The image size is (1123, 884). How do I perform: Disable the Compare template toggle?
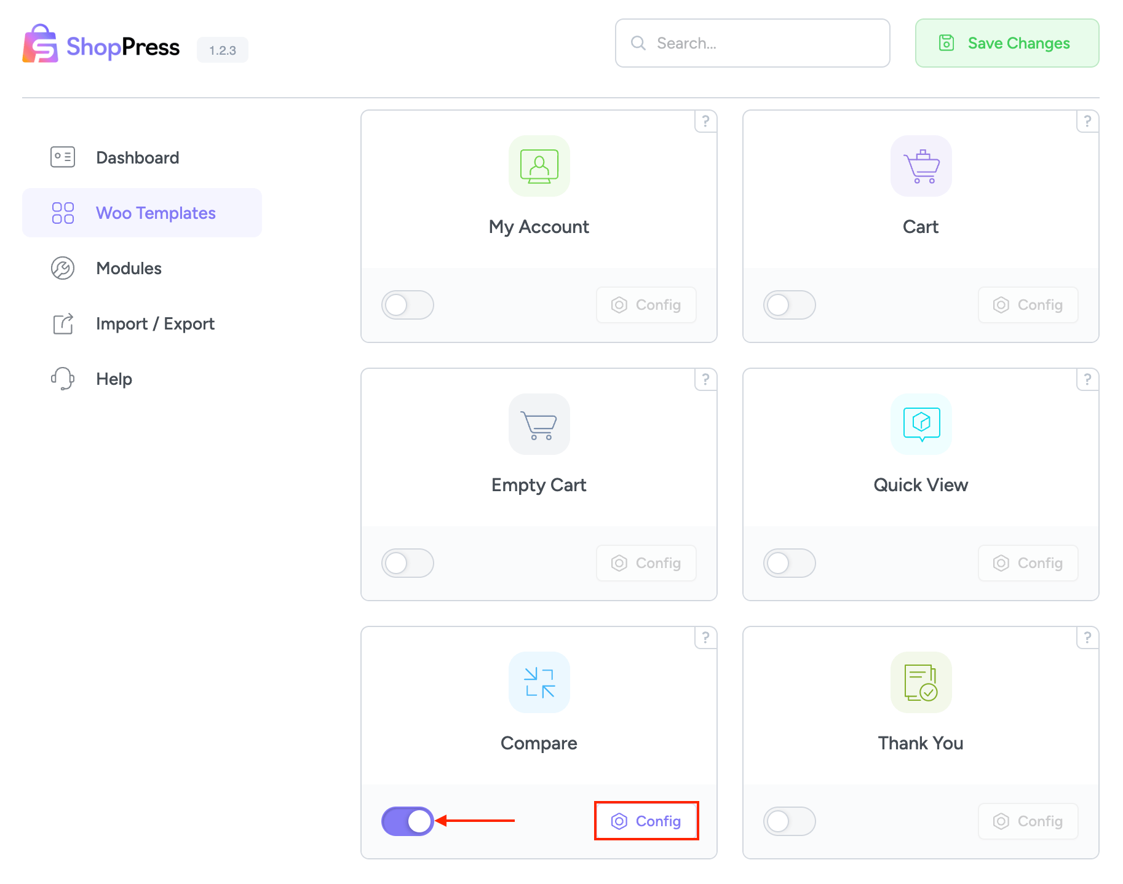pos(408,821)
